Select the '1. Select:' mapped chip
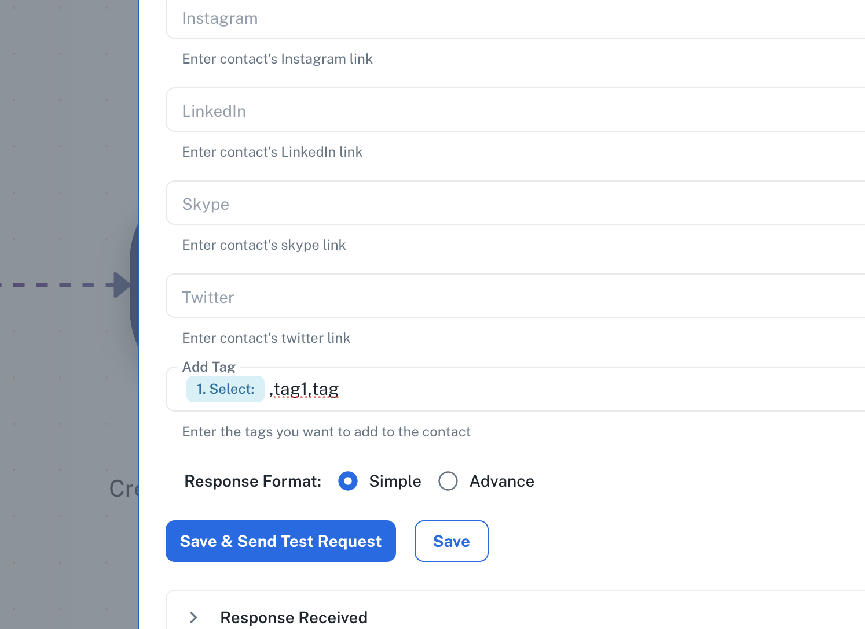This screenshot has width=865, height=629. coord(225,389)
